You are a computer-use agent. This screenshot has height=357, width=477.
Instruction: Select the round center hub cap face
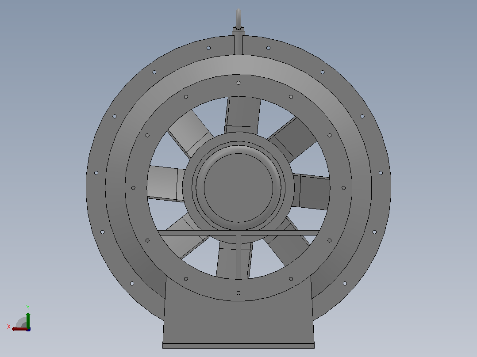[238, 187]
